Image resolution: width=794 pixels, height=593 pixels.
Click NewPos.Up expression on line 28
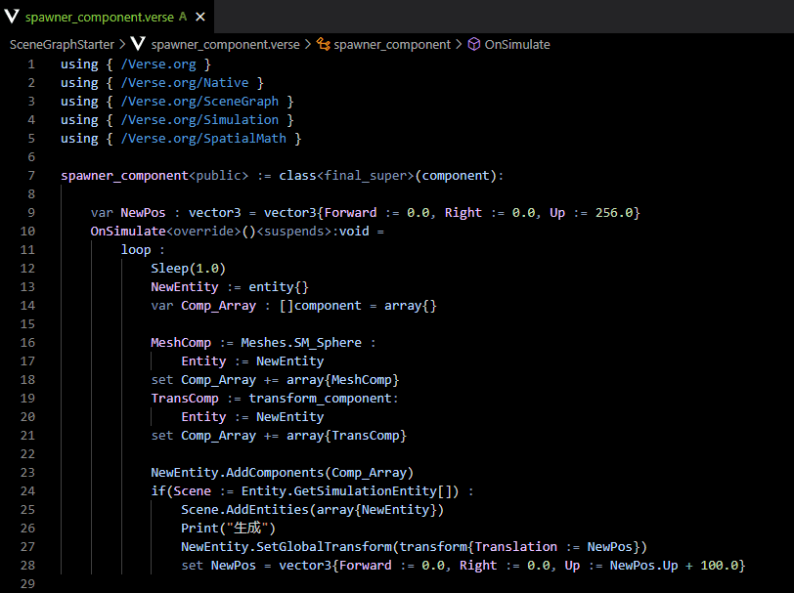[643, 566]
